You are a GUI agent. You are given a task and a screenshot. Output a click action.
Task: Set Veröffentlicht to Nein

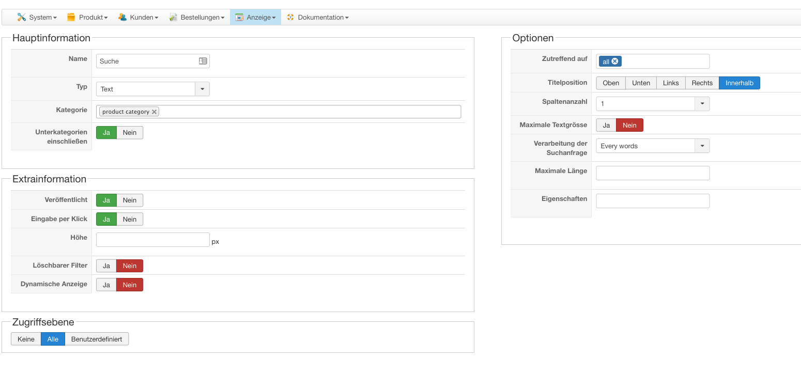tap(130, 200)
